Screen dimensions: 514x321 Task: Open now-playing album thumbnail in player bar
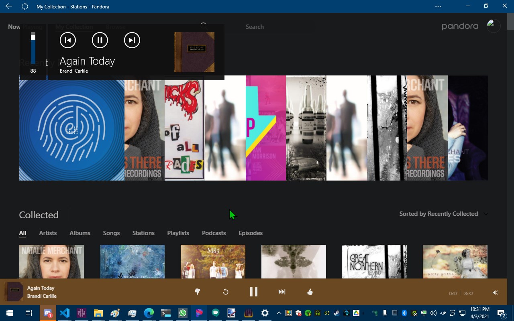[x=14, y=292]
